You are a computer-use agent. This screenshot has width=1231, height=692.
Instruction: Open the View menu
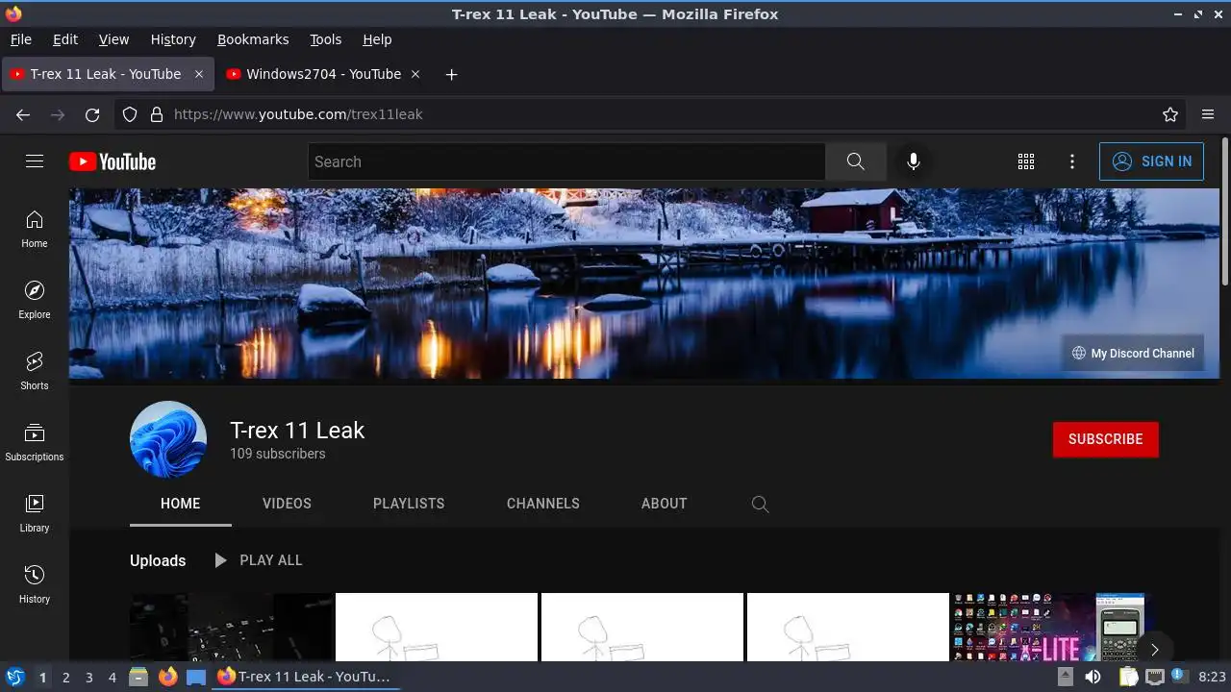click(113, 39)
